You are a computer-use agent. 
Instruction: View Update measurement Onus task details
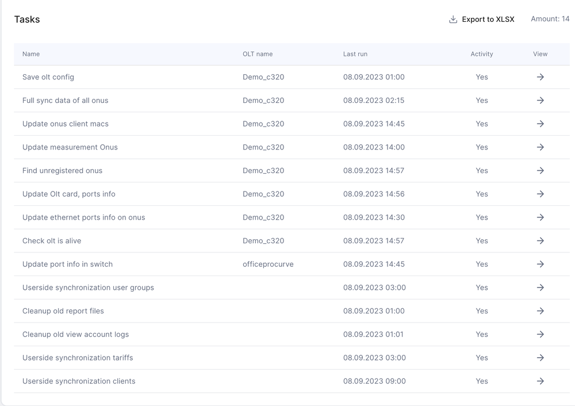point(540,147)
